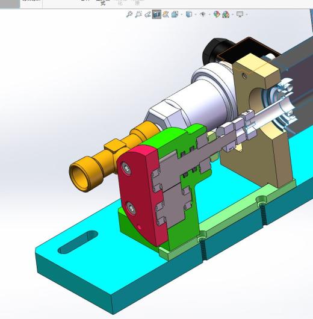Open Edit Appearance color ball

(217, 14)
